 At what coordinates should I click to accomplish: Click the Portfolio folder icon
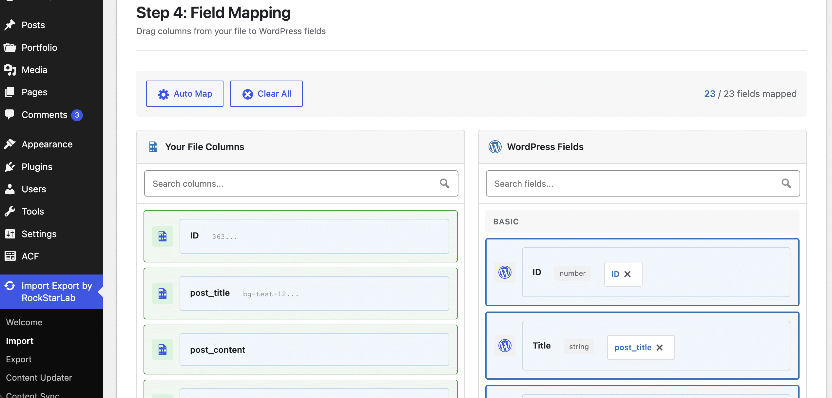pos(10,47)
